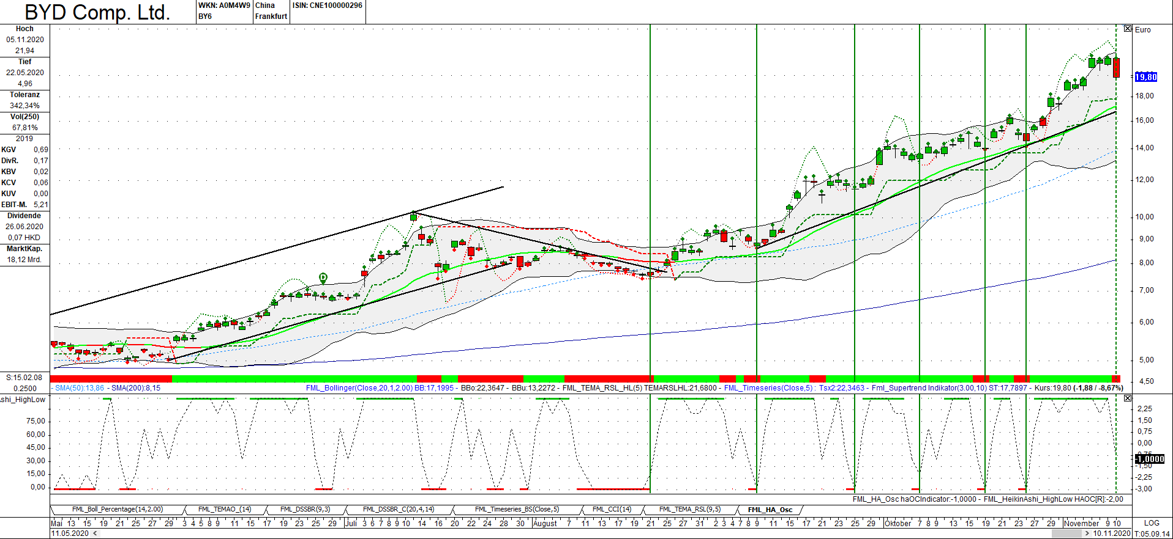Click the KBV row value 0,02
The width and height of the screenshot is (1173, 539).
[x=41, y=172]
